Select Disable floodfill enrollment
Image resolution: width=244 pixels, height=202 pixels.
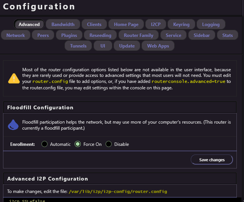[109, 144]
